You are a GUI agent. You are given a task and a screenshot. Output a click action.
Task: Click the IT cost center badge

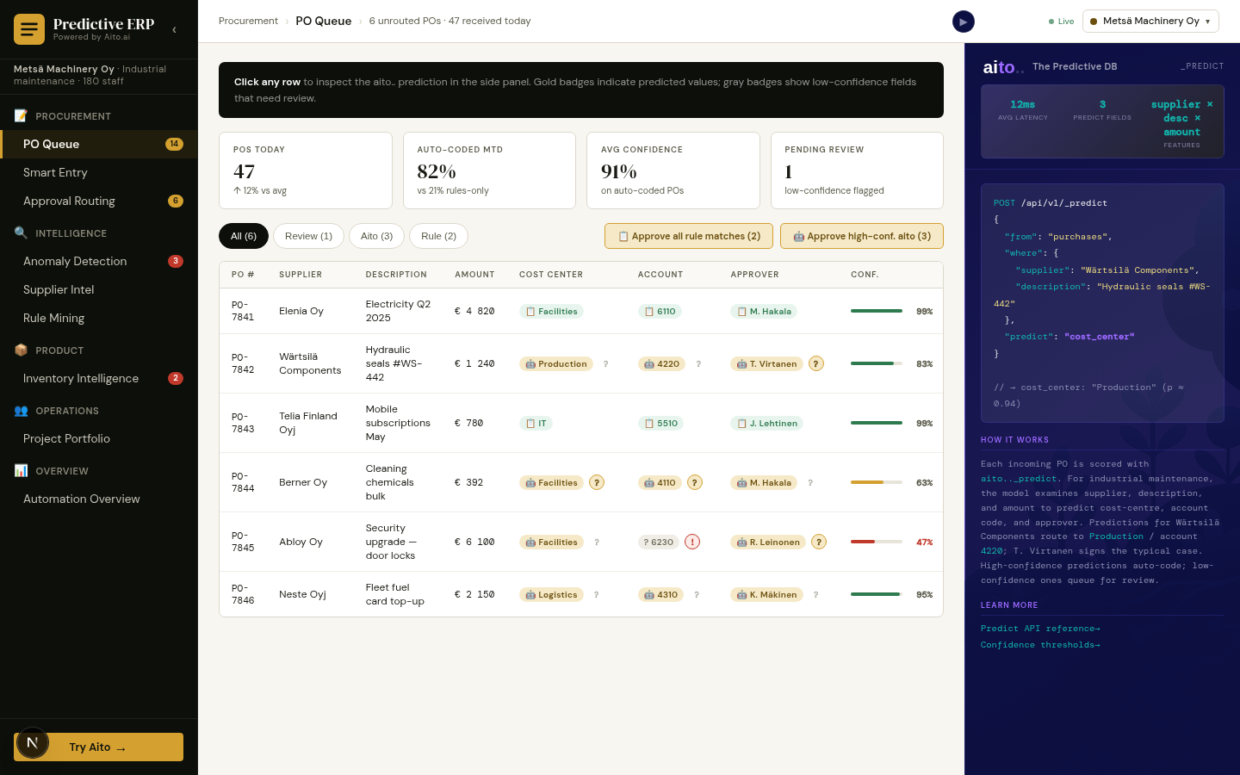click(x=536, y=424)
